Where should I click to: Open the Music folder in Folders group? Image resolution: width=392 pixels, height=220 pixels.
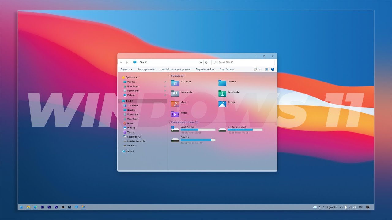click(175, 104)
